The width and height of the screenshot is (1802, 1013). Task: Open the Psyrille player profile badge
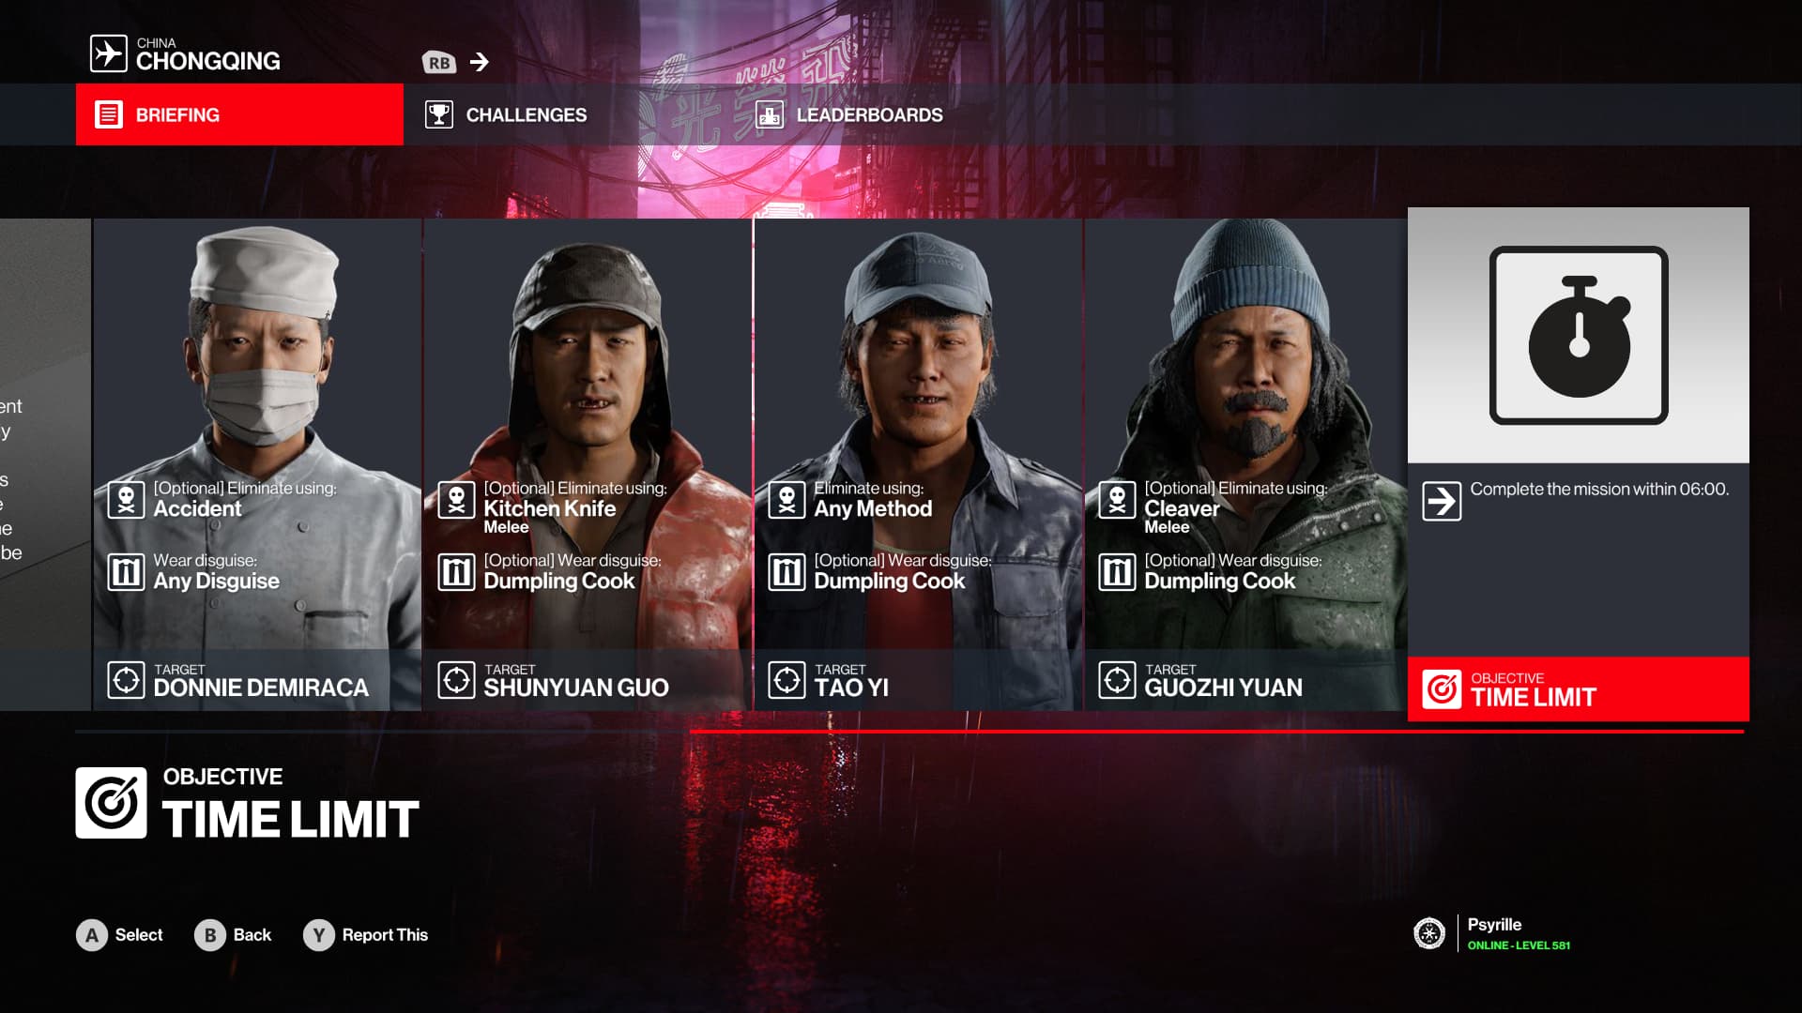click(x=1492, y=933)
